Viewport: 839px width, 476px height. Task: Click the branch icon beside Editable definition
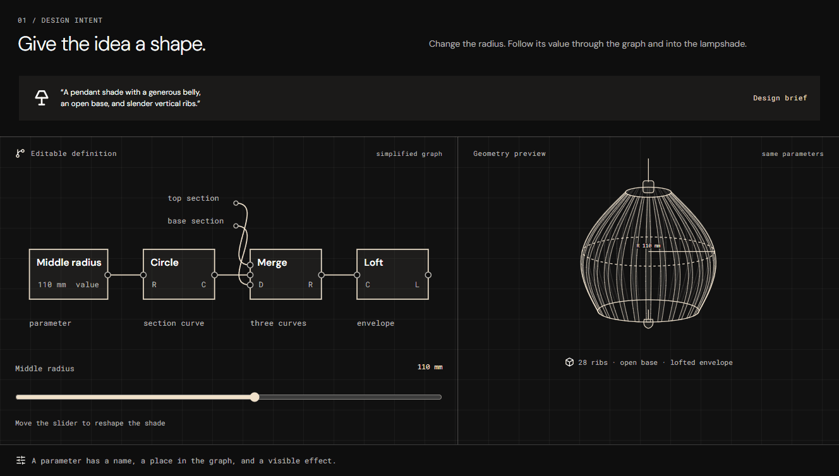pyautogui.click(x=20, y=153)
